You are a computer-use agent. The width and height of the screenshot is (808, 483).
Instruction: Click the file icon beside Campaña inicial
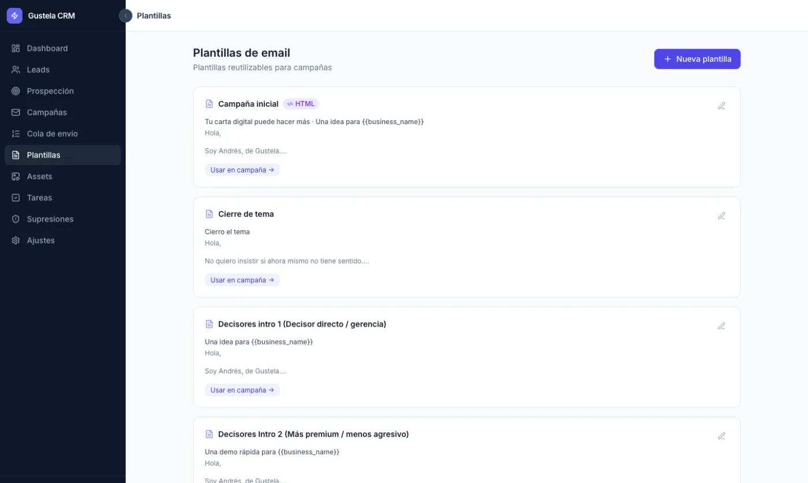(x=210, y=104)
